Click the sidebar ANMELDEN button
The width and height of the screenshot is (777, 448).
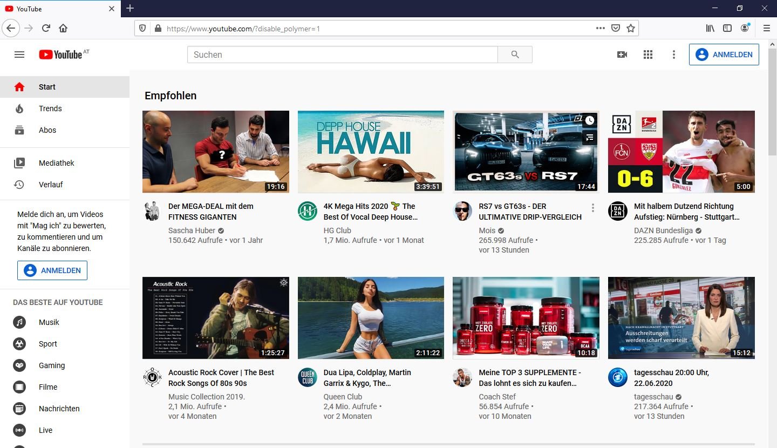(x=52, y=270)
